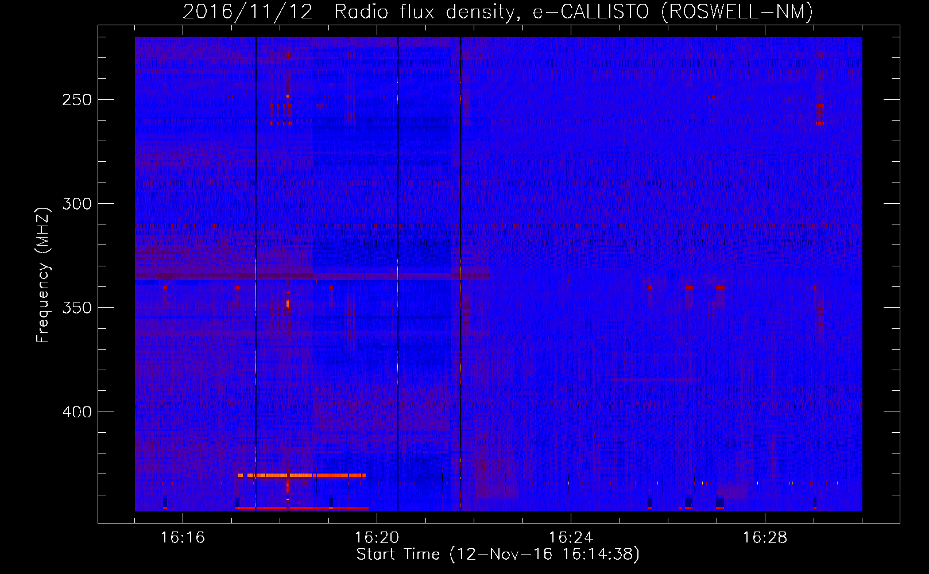Click the red emission line along the spectrogram's bottom edge
This screenshot has height=574, width=929.
point(302,508)
